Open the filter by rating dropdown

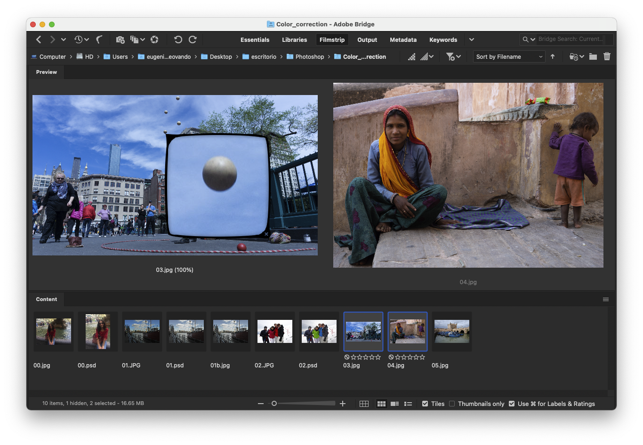453,56
